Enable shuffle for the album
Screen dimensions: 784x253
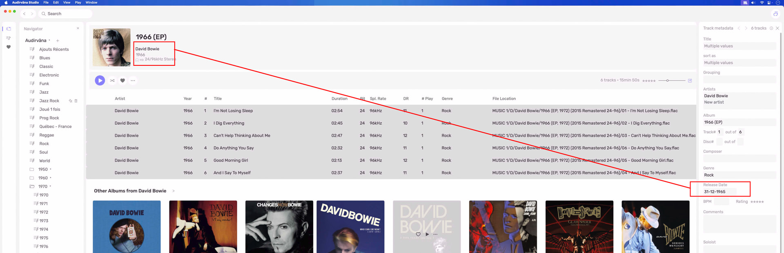[x=112, y=81]
